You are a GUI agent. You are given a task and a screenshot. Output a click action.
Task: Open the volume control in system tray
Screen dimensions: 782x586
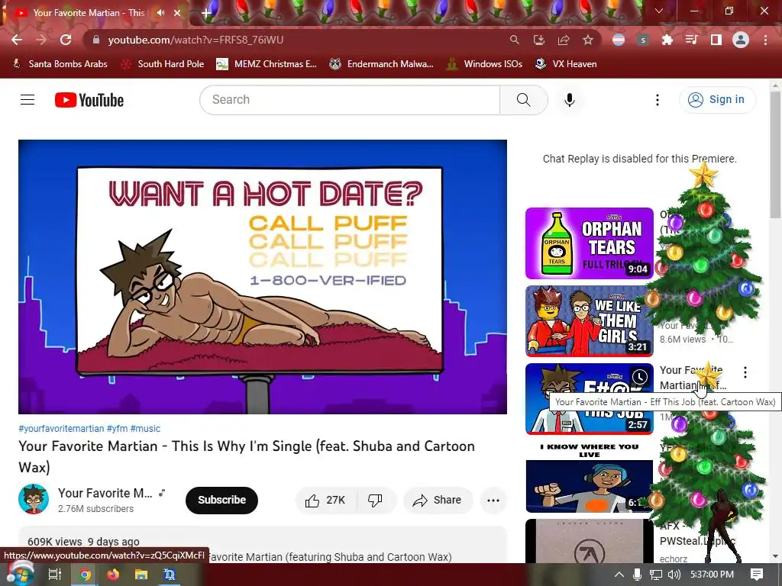point(674,575)
